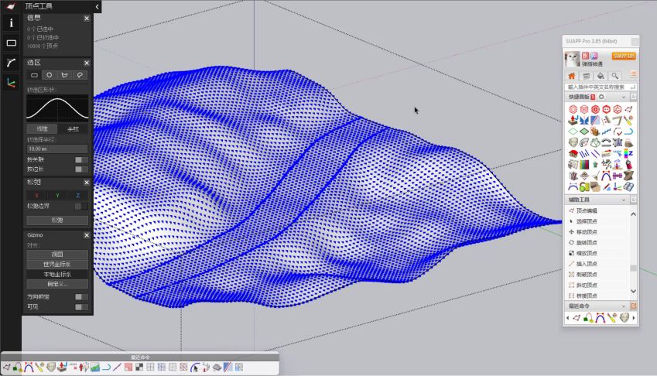
Task: Collapse the 辅助工具 section chevron
Action: 624,200
